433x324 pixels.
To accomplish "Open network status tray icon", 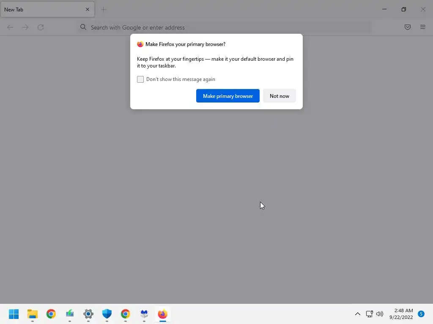I will [369, 314].
